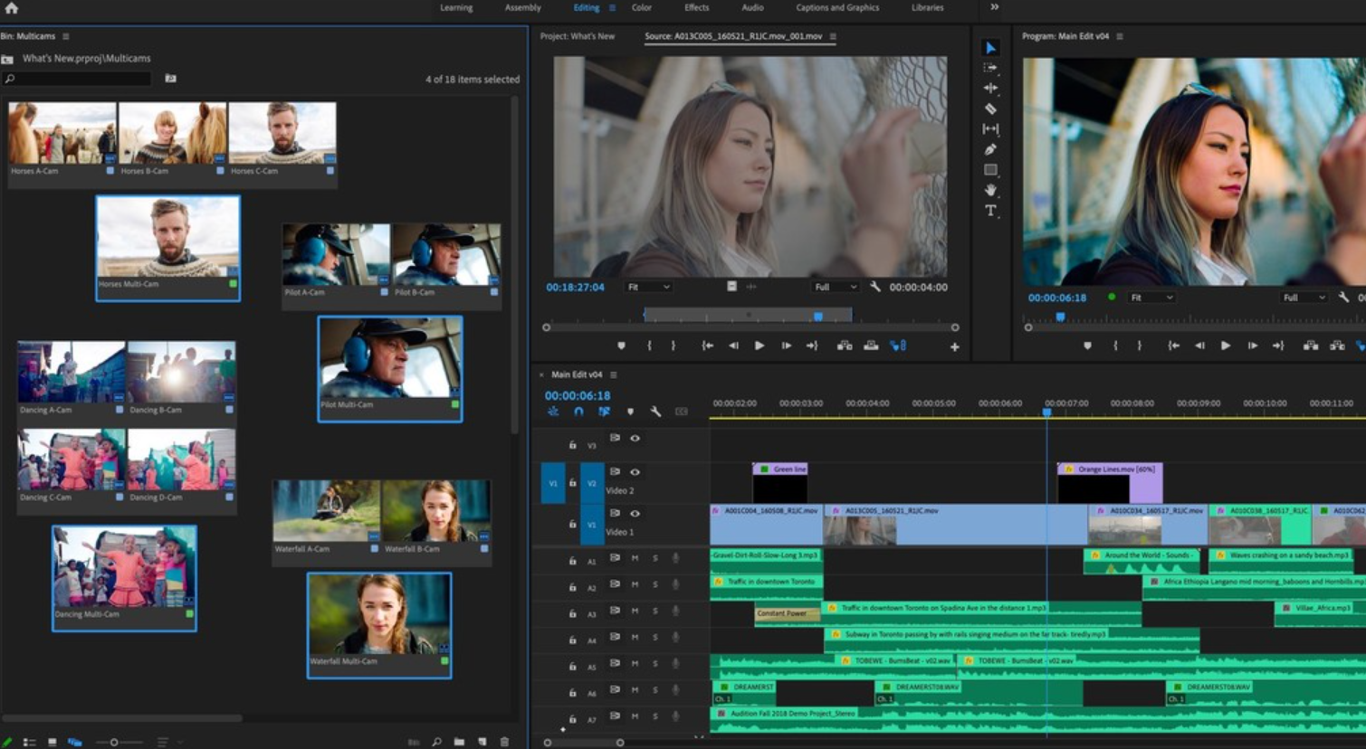Toggle V3 track eye visibility

[635, 439]
